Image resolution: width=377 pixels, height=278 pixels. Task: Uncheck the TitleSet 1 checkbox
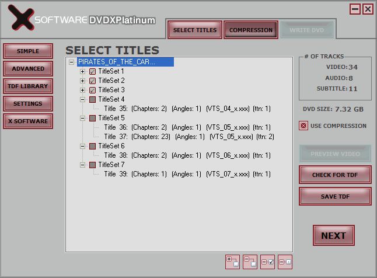point(92,71)
